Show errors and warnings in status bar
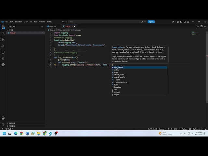208x156 pixels. coord(9,129)
